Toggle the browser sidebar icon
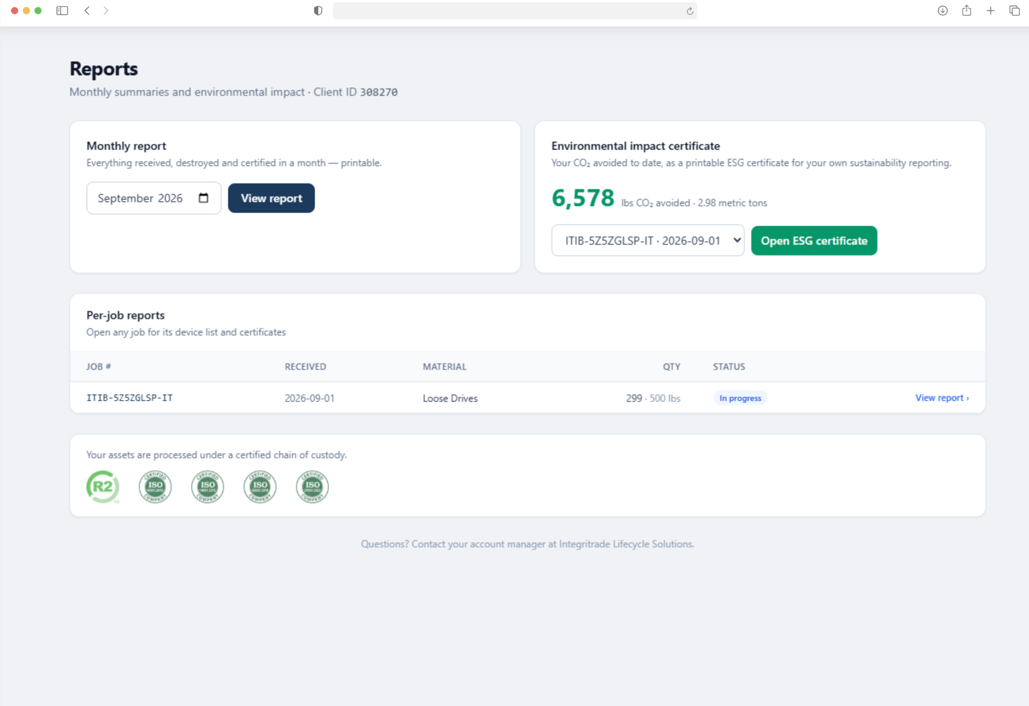 tap(63, 10)
